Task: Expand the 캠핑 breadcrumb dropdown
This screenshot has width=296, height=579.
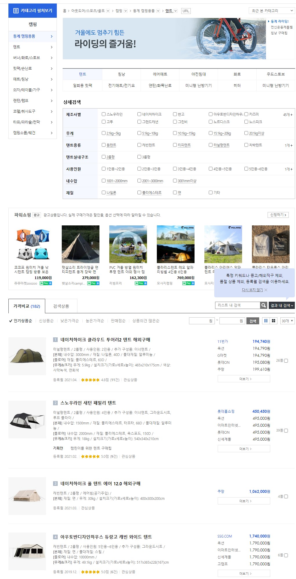Action: (x=126, y=11)
